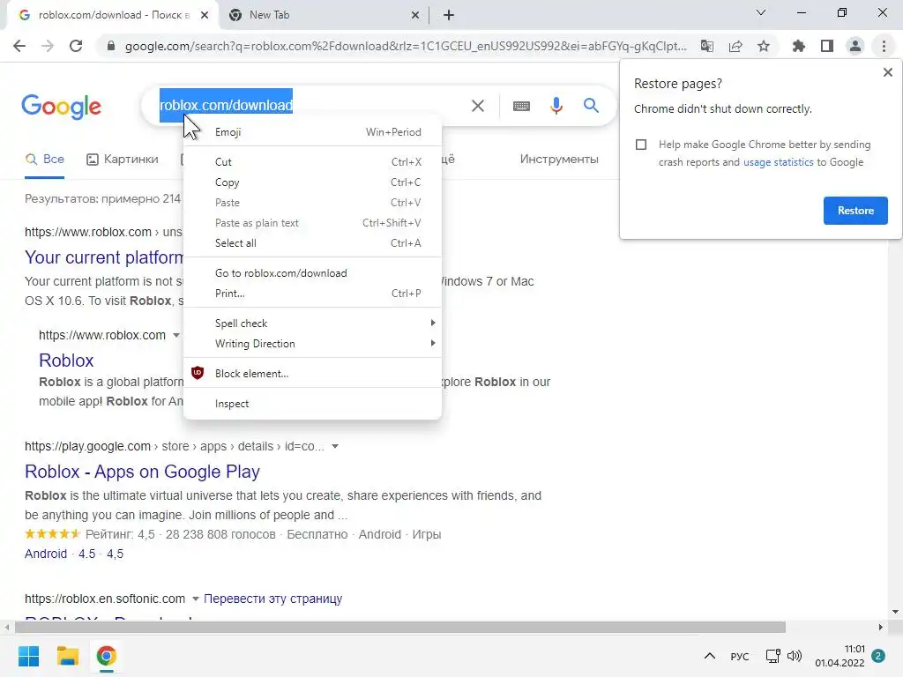
Task: Click the vertical scrollbar down arrow
Action: 895,612
